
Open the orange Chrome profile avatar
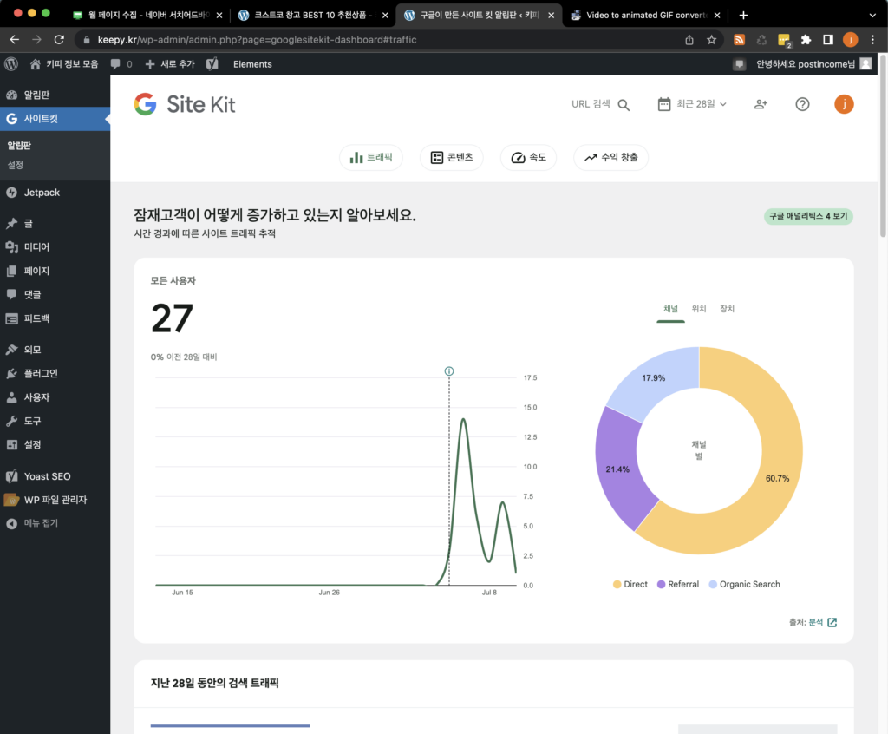(850, 40)
